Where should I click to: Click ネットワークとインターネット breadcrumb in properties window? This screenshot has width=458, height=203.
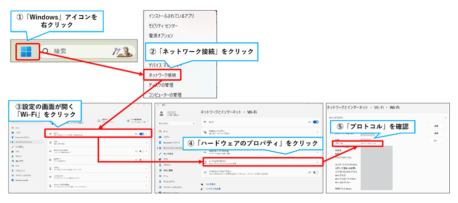(347, 108)
